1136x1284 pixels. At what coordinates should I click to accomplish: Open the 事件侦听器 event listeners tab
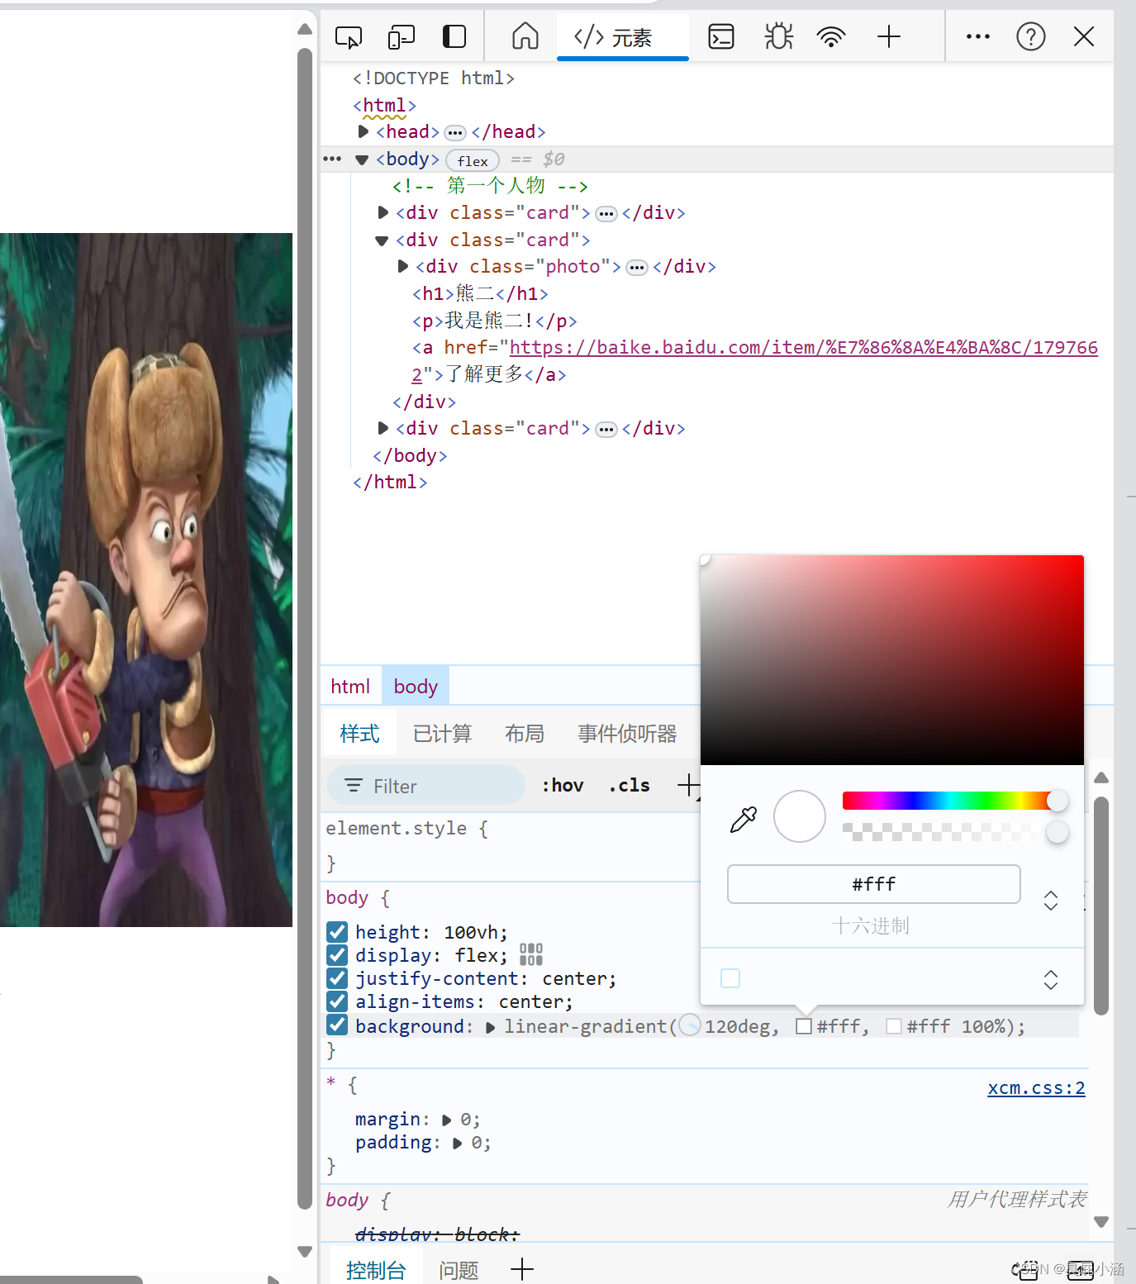coord(627,733)
